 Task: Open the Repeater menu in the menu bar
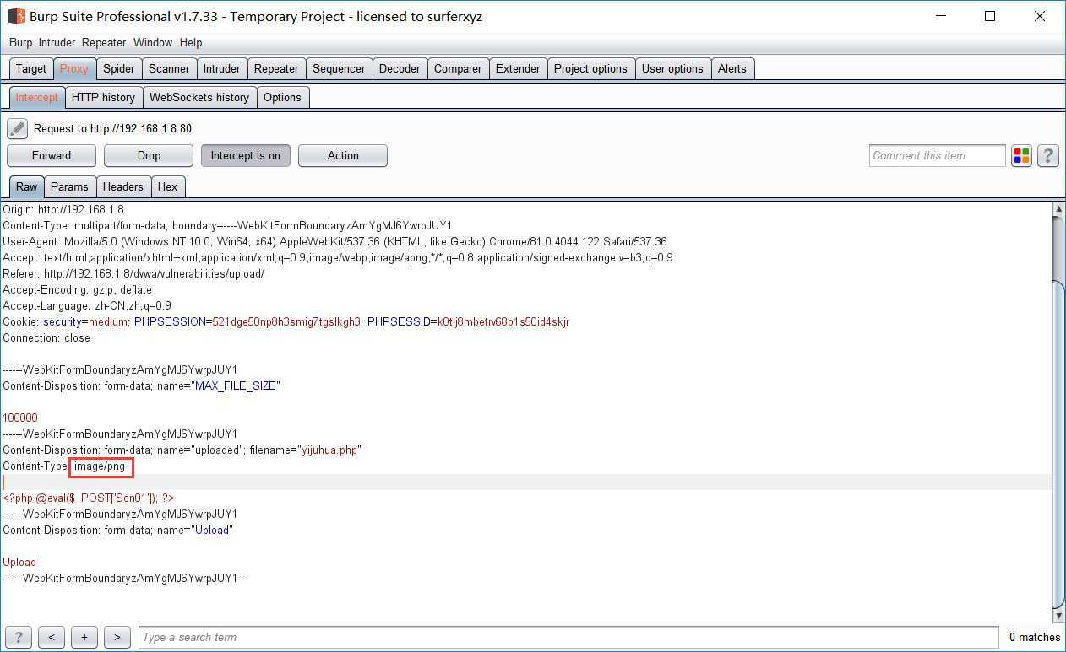105,42
